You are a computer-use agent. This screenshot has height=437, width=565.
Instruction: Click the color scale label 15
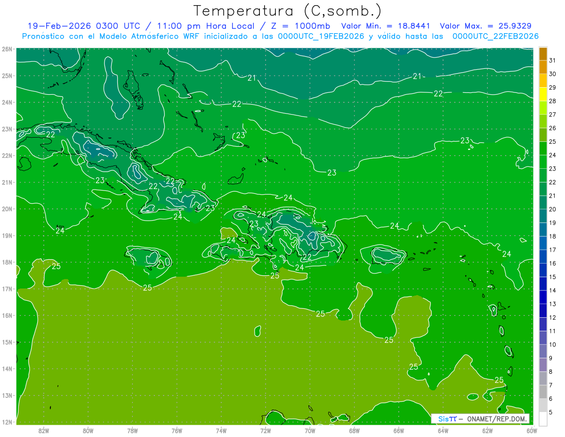click(x=552, y=277)
